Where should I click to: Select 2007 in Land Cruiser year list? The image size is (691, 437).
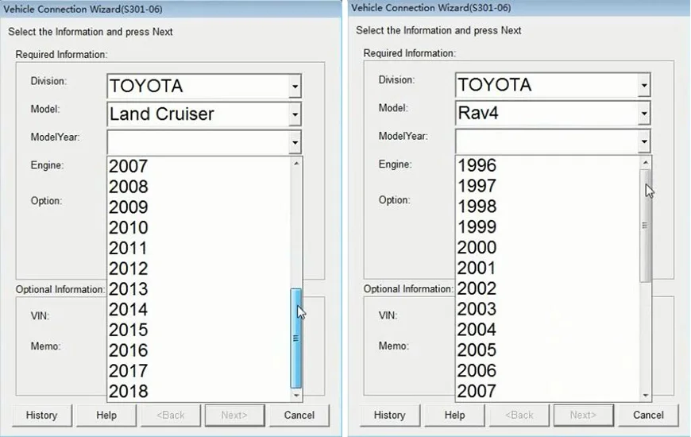[199, 166]
